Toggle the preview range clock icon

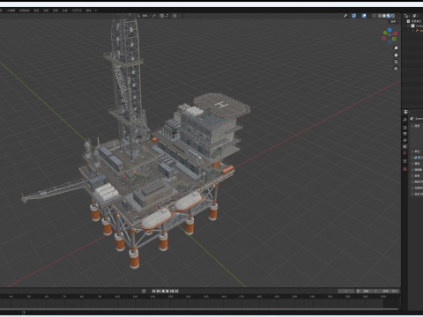pyautogui.click(x=358, y=291)
